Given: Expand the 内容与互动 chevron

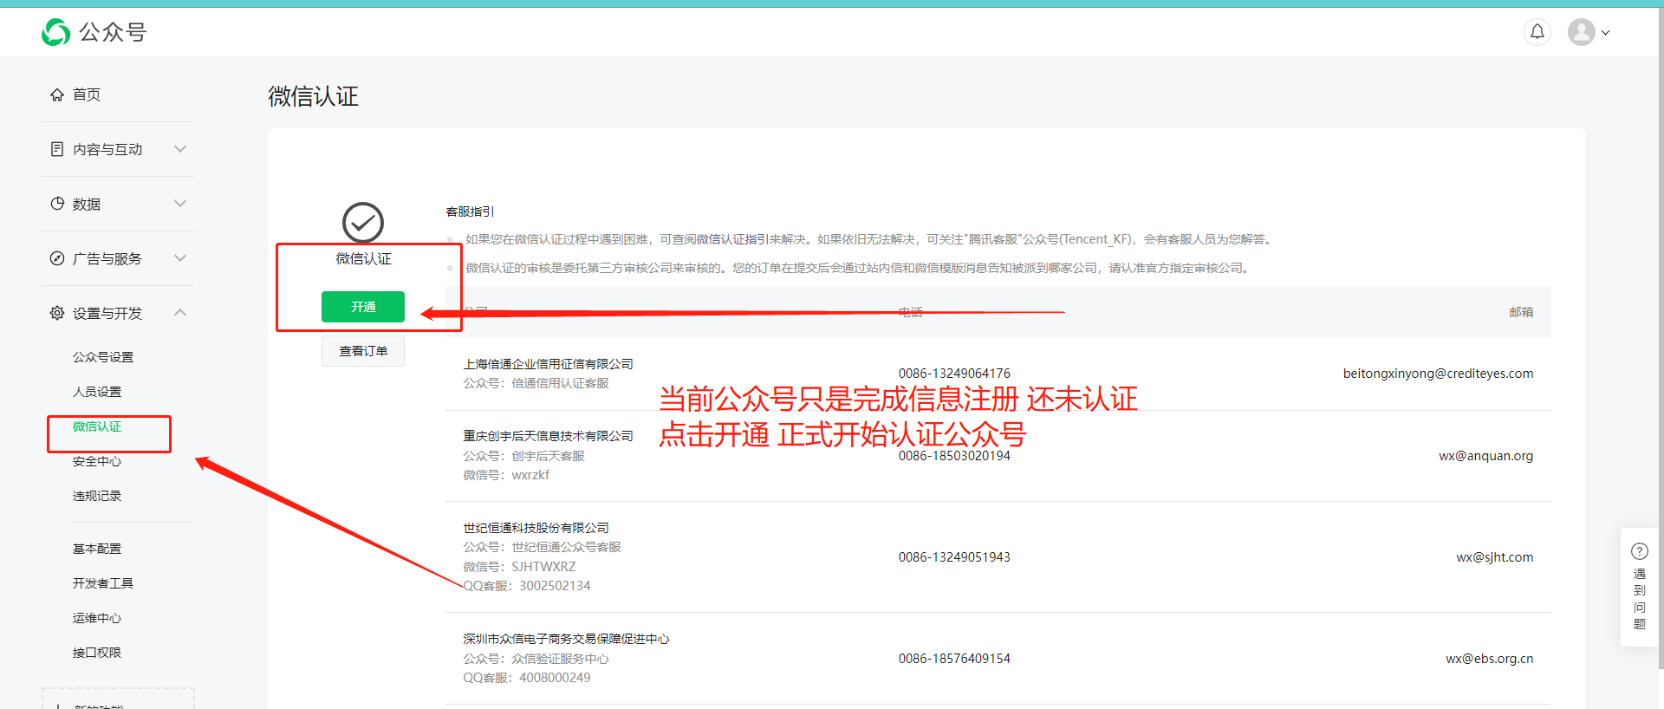Looking at the screenshot, I should (x=180, y=149).
